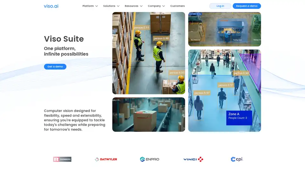Click the viso.ai logo

(x=51, y=6)
